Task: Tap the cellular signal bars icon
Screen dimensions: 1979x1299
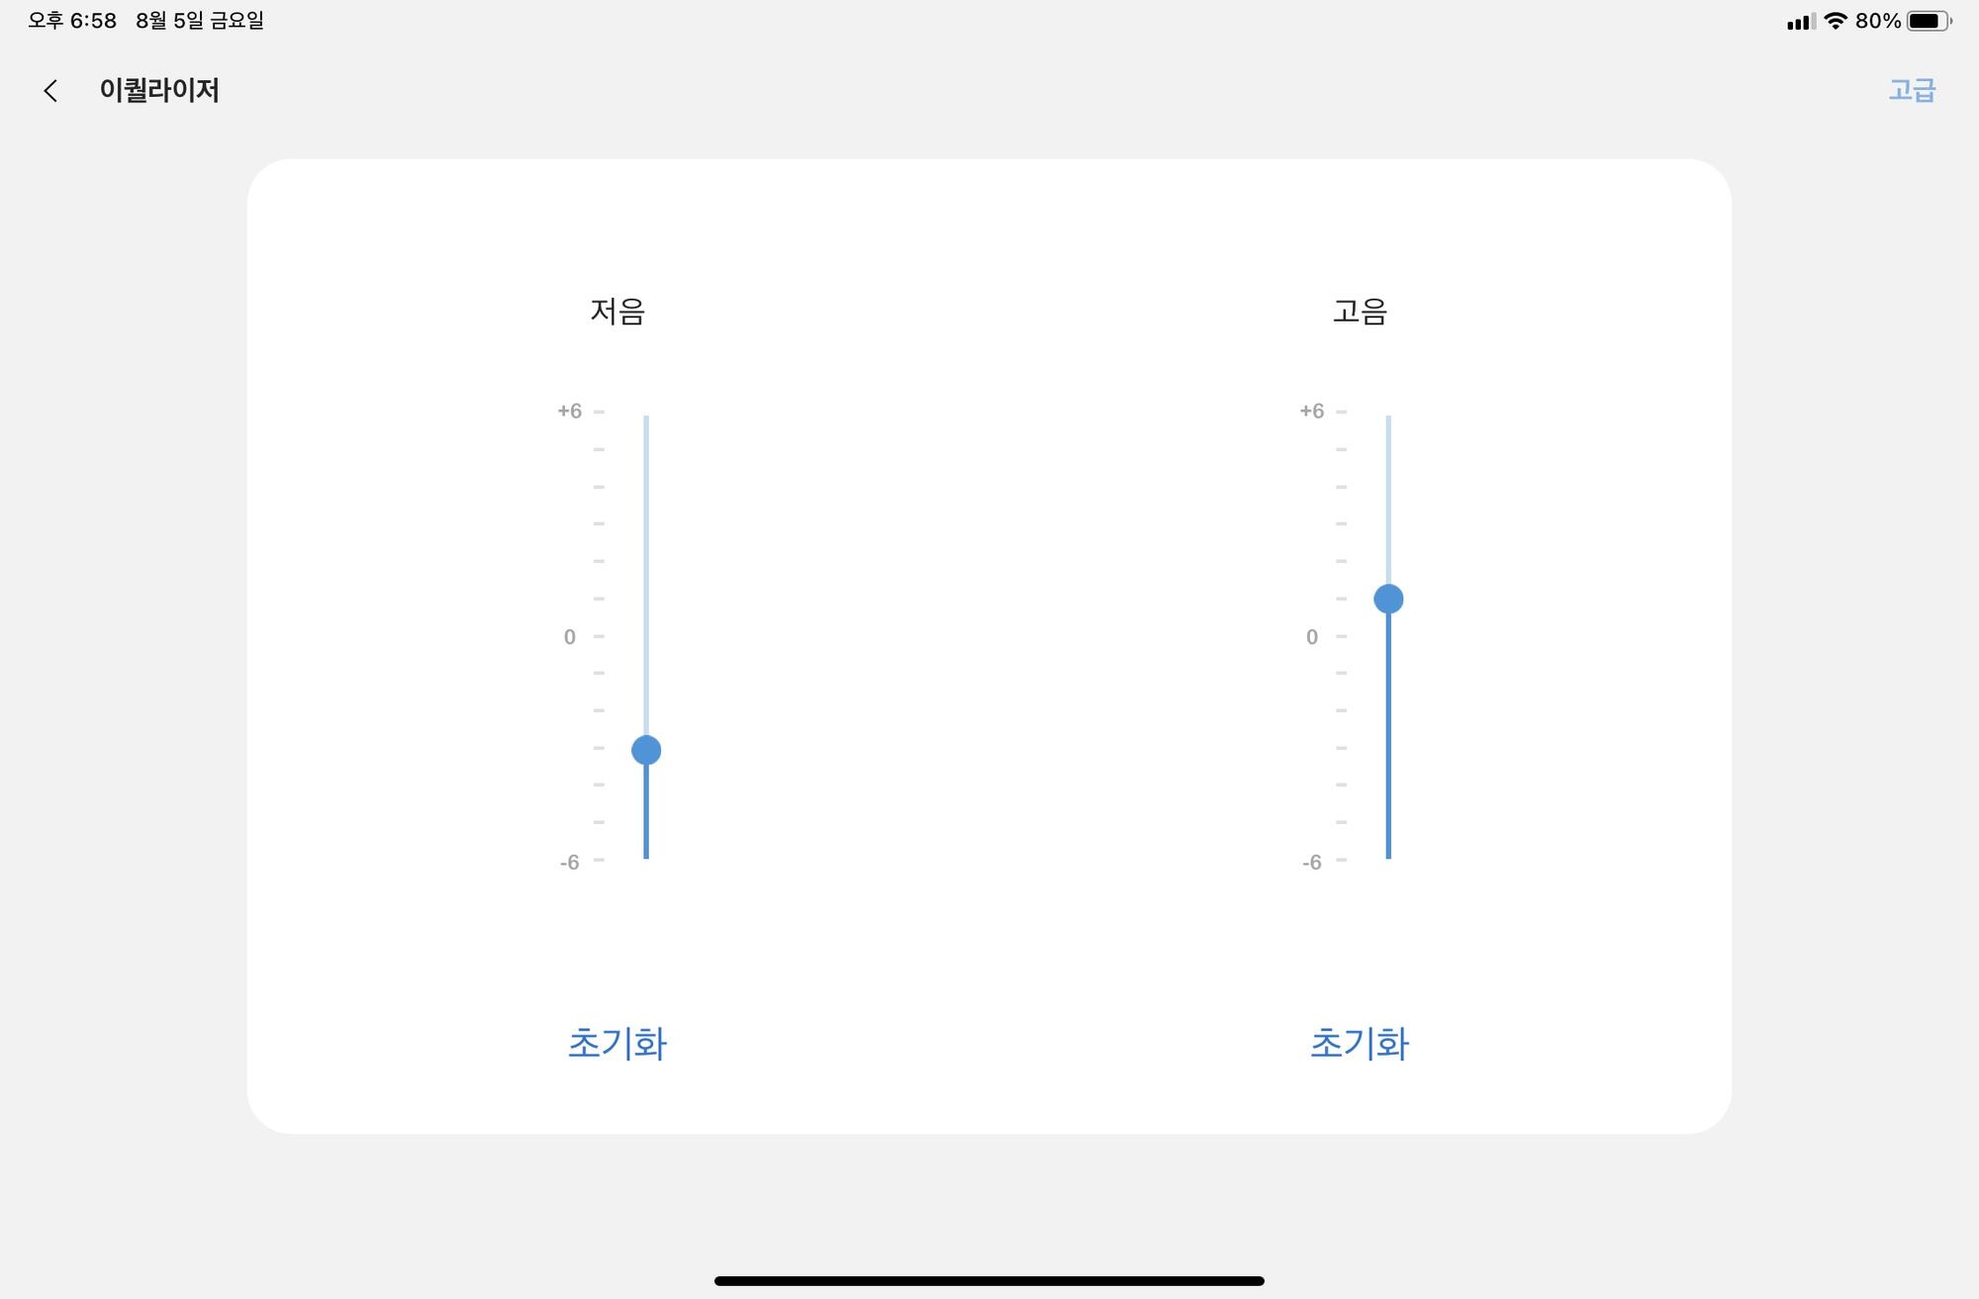Action: [x=1801, y=22]
